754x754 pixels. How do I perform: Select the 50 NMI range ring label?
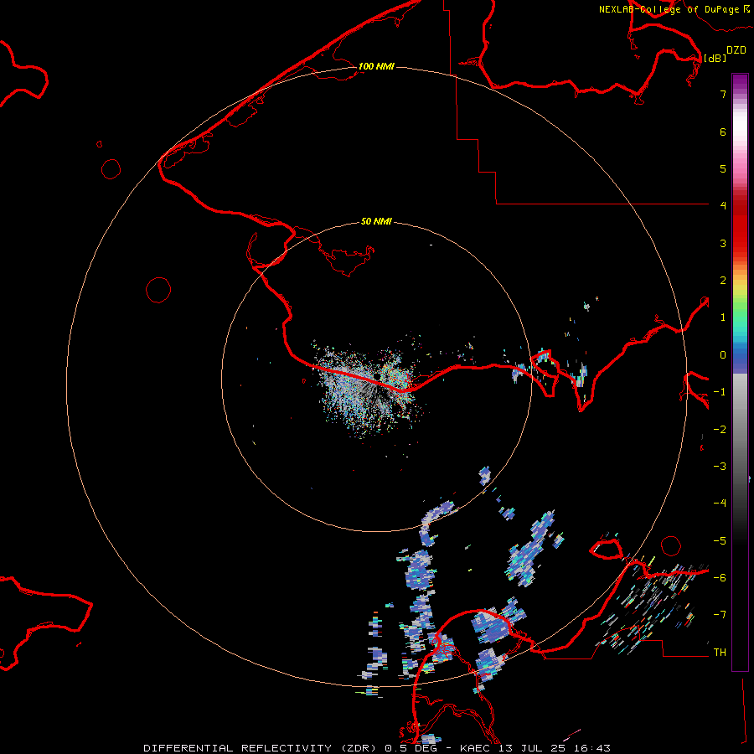tap(376, 221)
